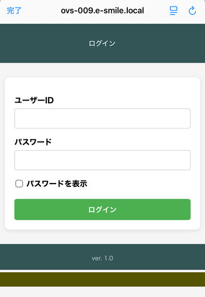205x297 pixels.
Task: Click the パスワード field label
Action: click(x=33, y=142)
